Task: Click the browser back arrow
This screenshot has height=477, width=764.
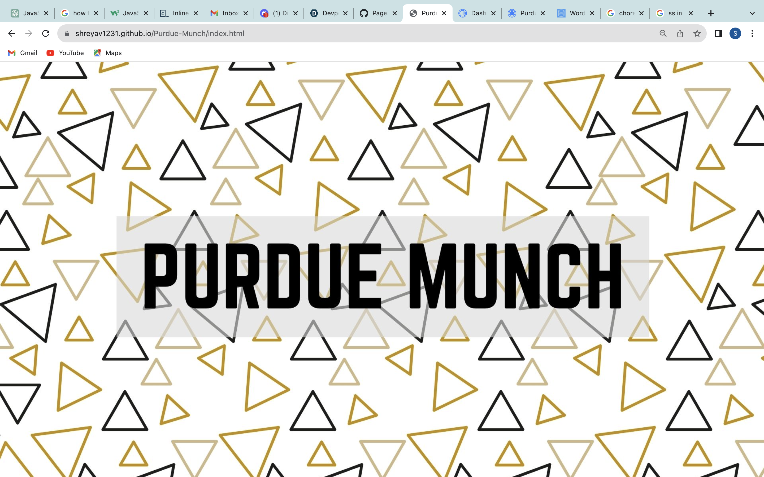Action: [12, 33]
